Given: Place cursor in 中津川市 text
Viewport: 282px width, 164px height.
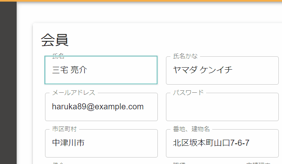Looking at the screenshot, I should coord(68,143).
